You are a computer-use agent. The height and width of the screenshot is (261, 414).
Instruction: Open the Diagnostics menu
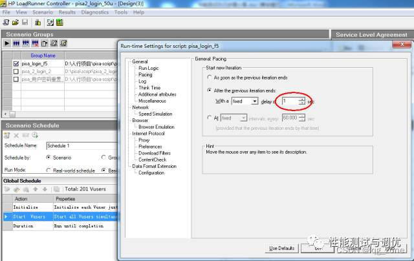pyautogui.click(x=95, y=12)
